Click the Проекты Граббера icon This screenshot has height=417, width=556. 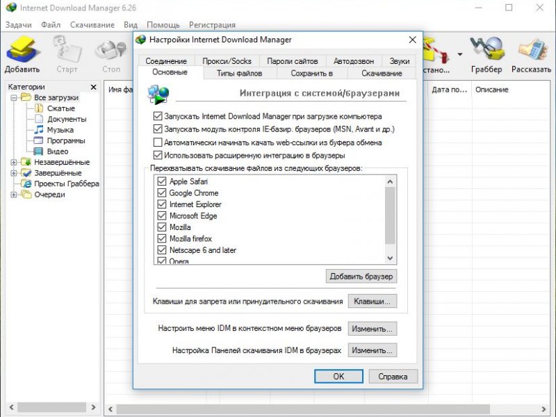(26, 183)
